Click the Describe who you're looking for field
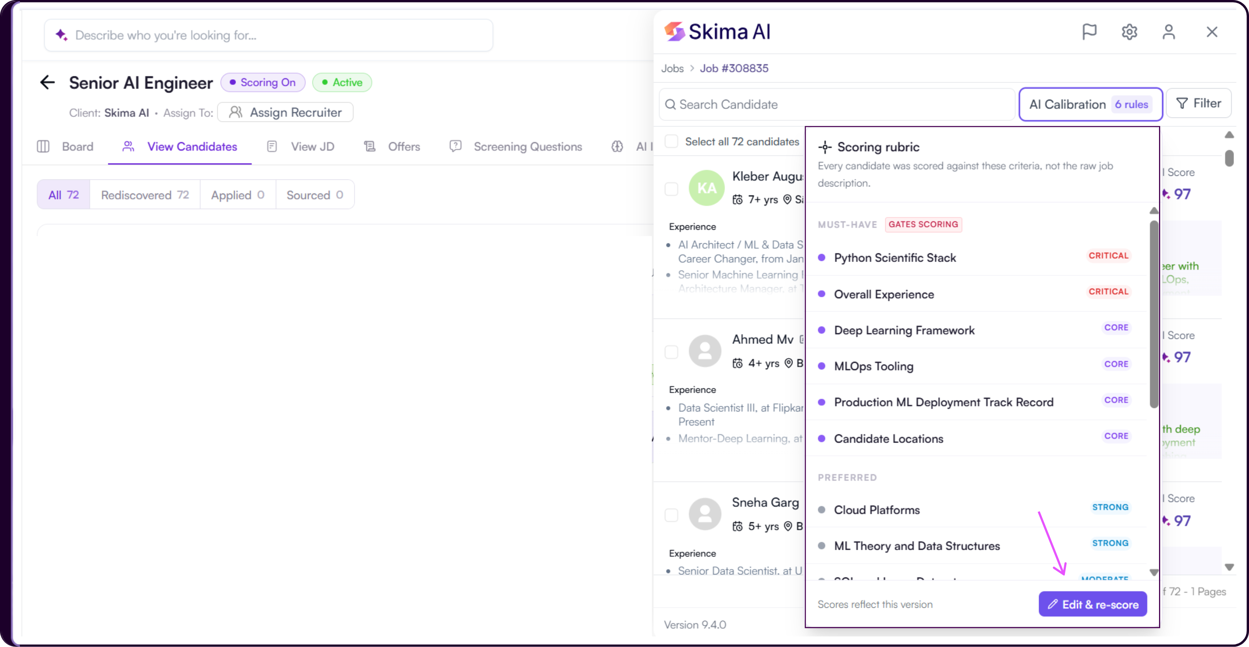 click(269, 35)
